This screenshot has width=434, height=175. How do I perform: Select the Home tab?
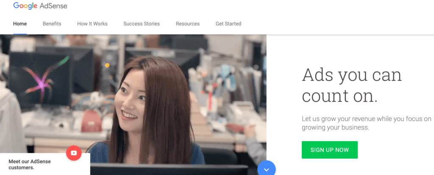[20, 24]
